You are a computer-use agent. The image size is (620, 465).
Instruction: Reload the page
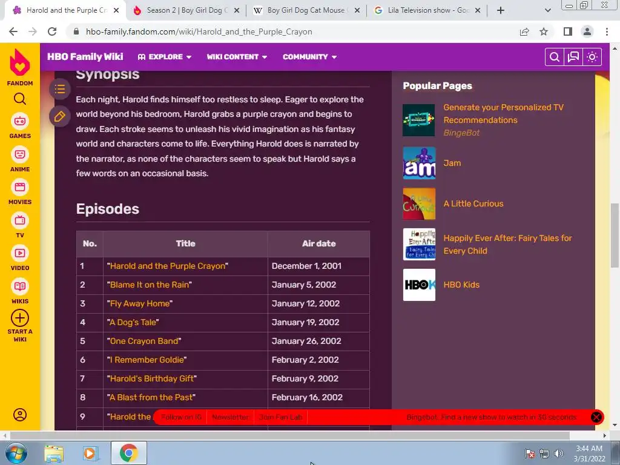point(52,31)
